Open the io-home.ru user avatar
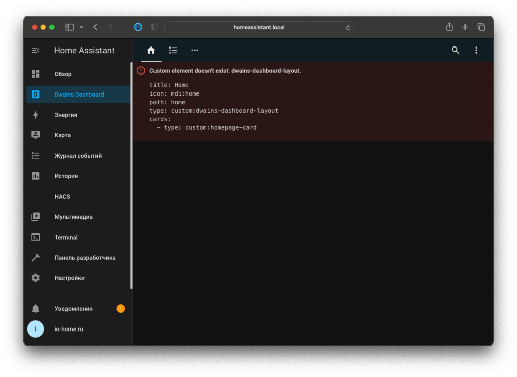Screen dimensions: 517x377 click(x=36, y=329)
